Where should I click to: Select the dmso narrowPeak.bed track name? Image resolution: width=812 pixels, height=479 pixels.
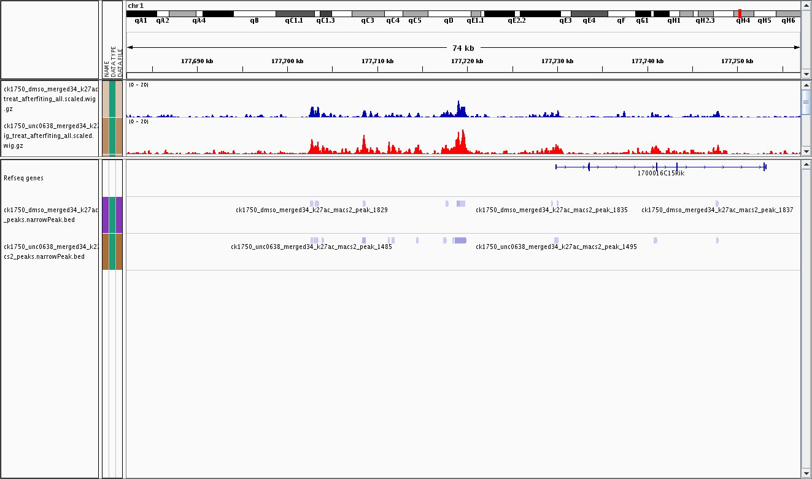(50, 215)
